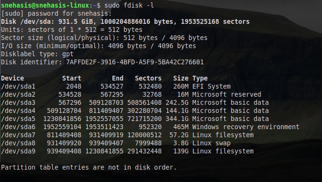Click the /dev/sda8 Linux swap entry
Image resolution: width=322 pixels, height=182 pixels.
coord(18,143)
